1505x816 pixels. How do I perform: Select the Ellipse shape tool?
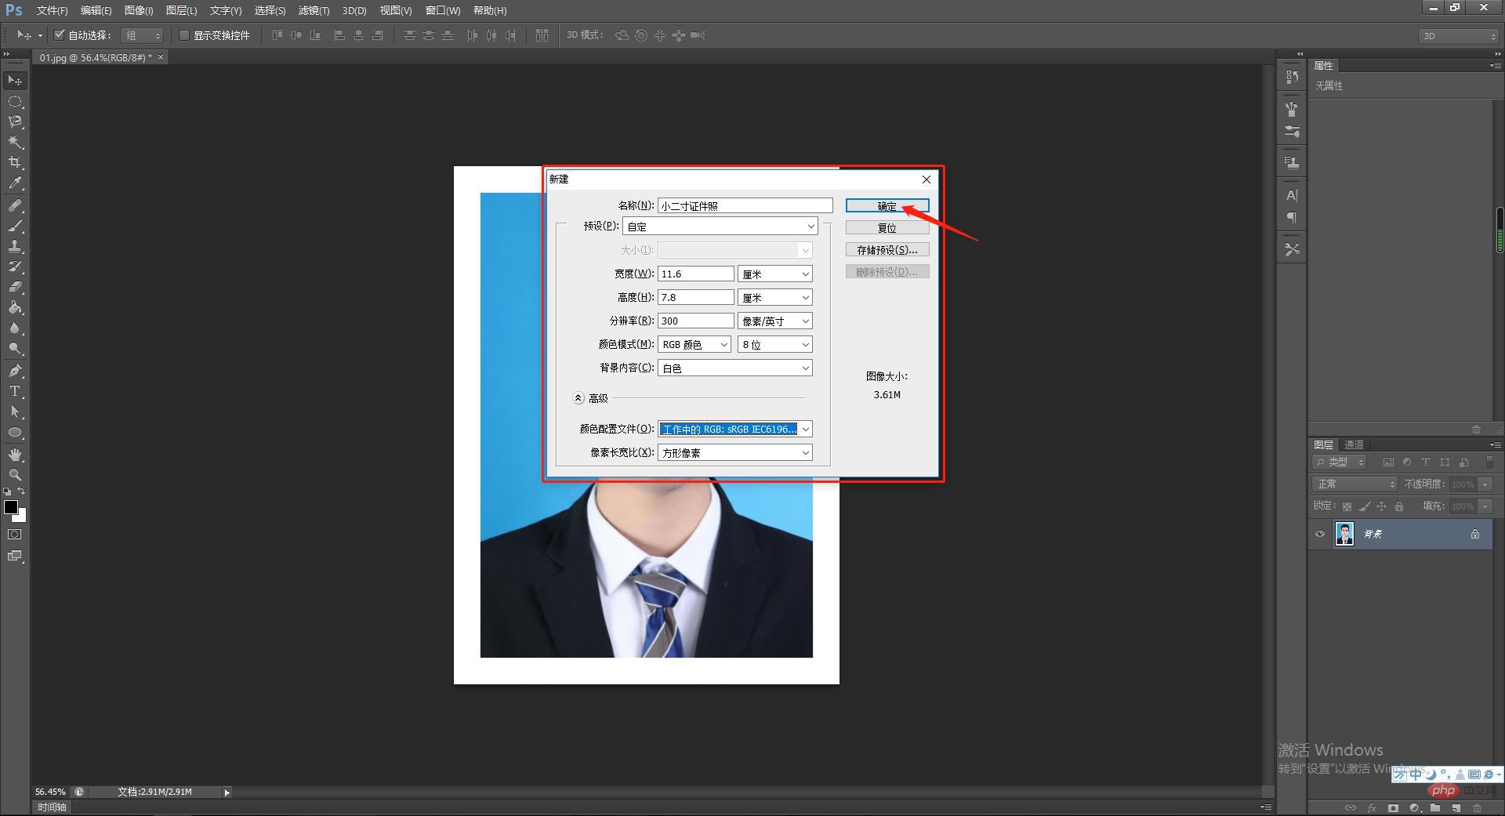click(15, 432)
